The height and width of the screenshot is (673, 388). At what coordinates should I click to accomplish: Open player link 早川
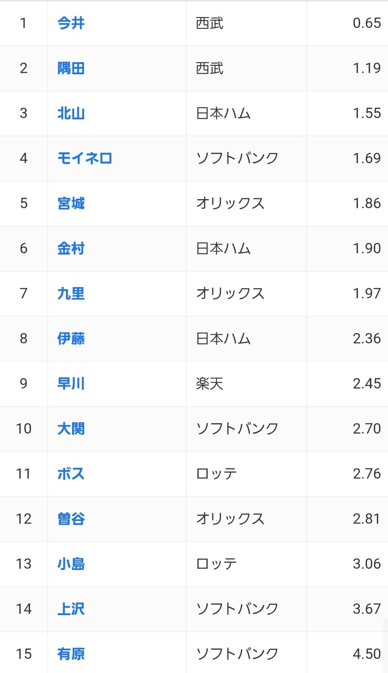(71, 384)
